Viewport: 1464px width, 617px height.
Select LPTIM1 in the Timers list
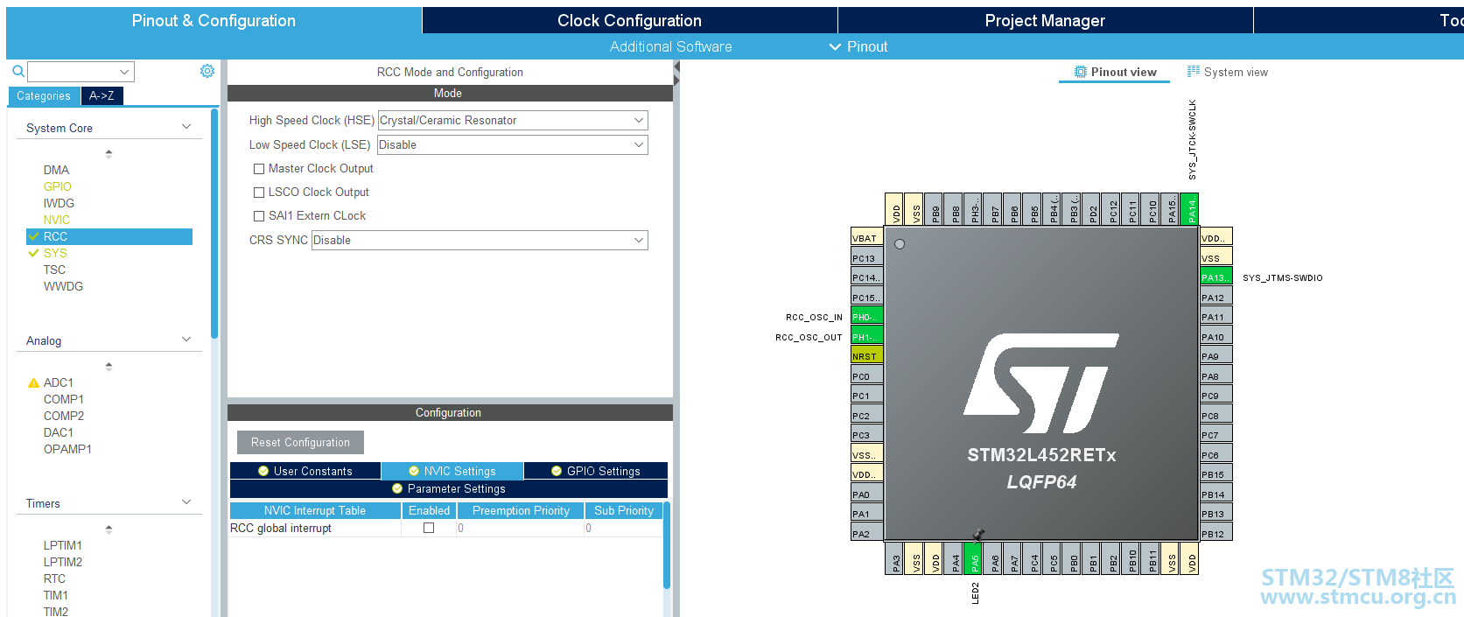pos(63,545)
